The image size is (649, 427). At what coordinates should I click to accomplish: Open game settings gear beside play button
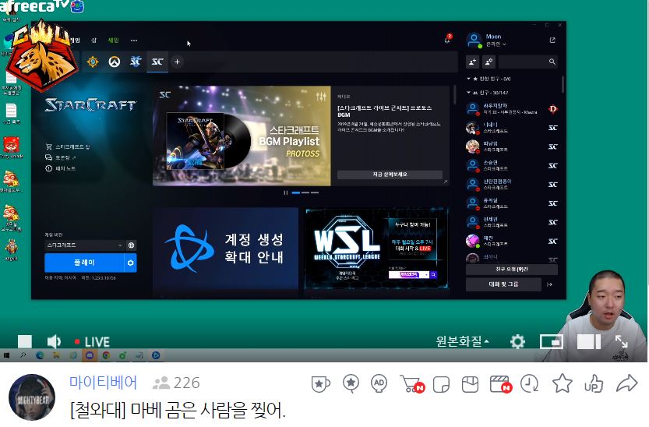pos(130,263)
